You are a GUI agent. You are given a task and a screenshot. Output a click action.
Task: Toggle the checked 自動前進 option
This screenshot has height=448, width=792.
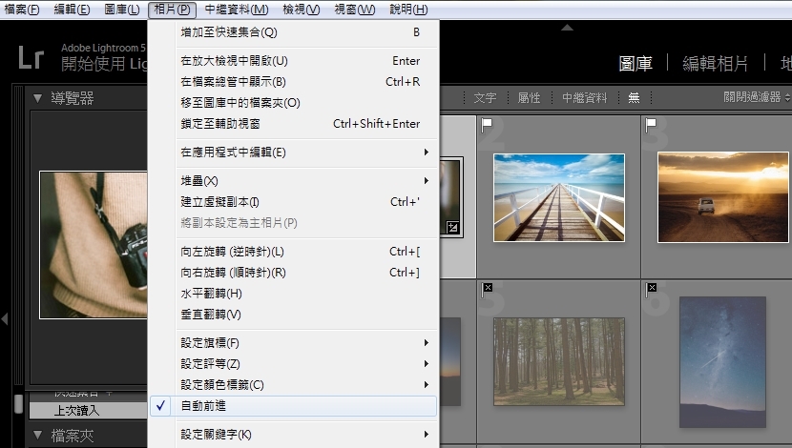(294, 406)
